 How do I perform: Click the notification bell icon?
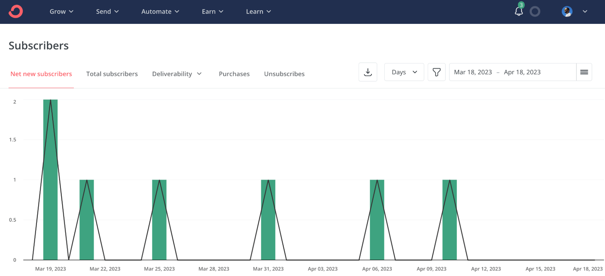(x=518, y=12)
